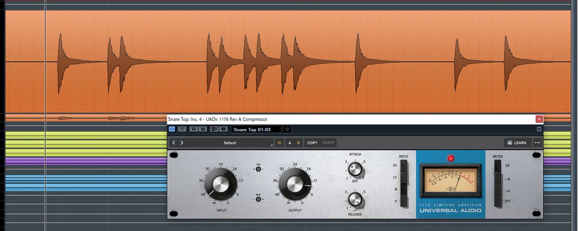Click the compare settings button next to power
Screen dimensions: 578x231
pos(182,129)
